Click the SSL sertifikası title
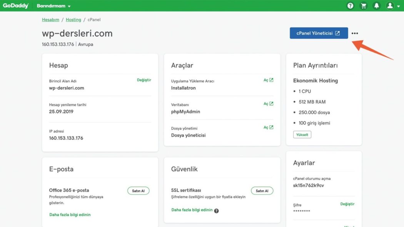 [x=186, y=190]
